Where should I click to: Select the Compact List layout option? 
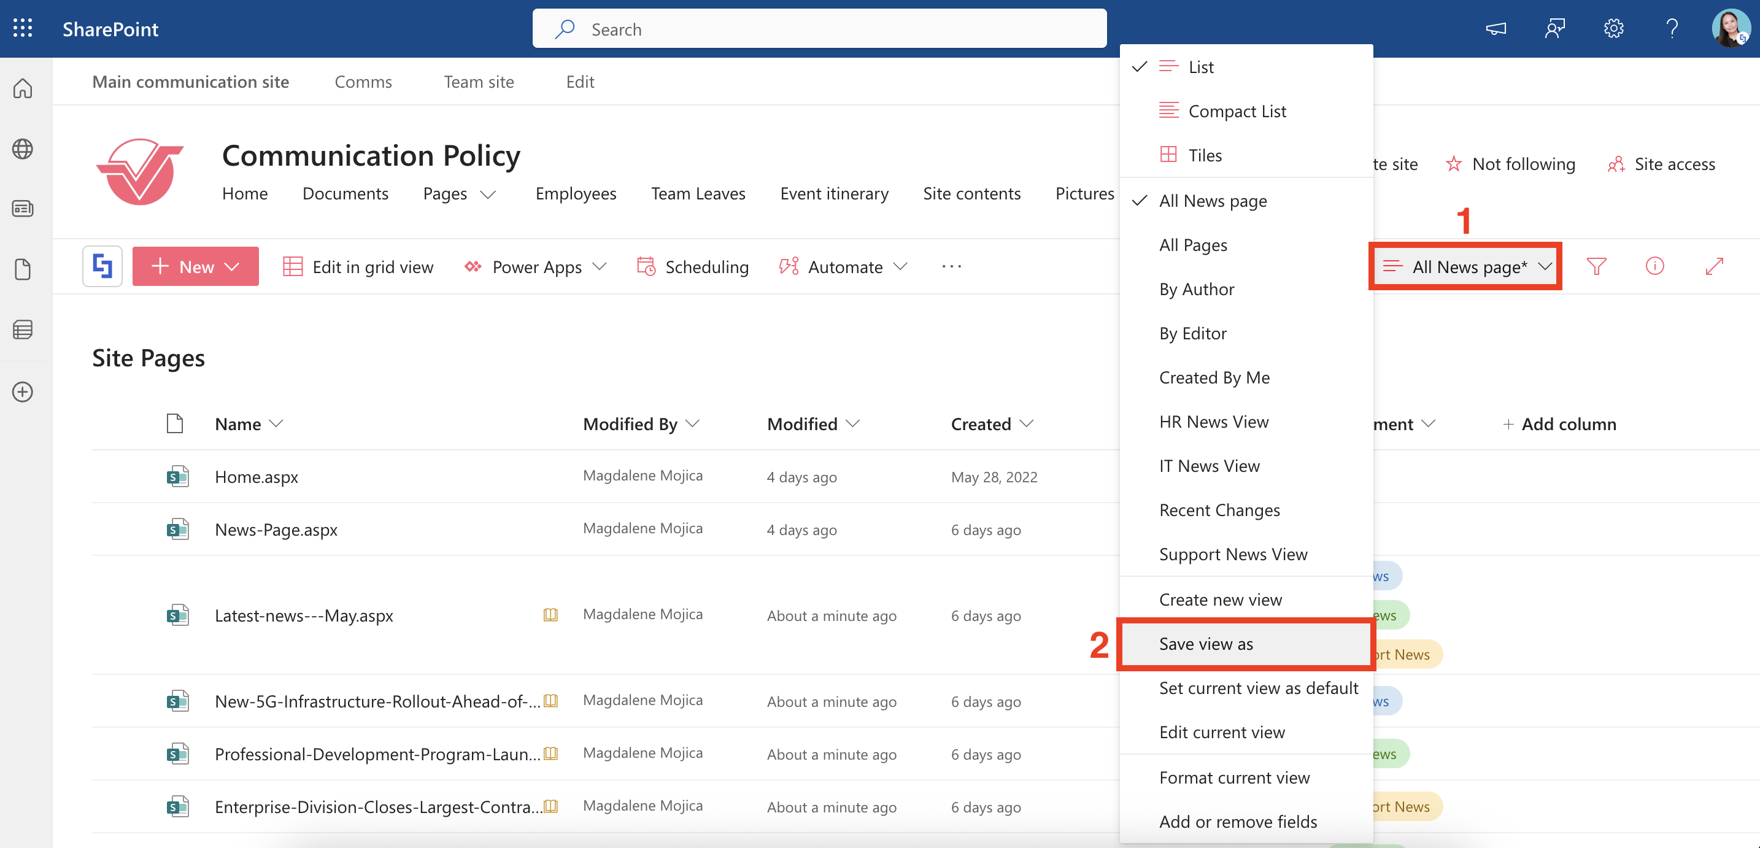tap(1237, 110)
